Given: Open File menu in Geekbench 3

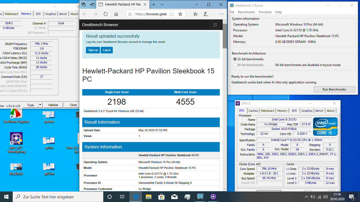Looking at the screenshot, I should pos(232,12).
